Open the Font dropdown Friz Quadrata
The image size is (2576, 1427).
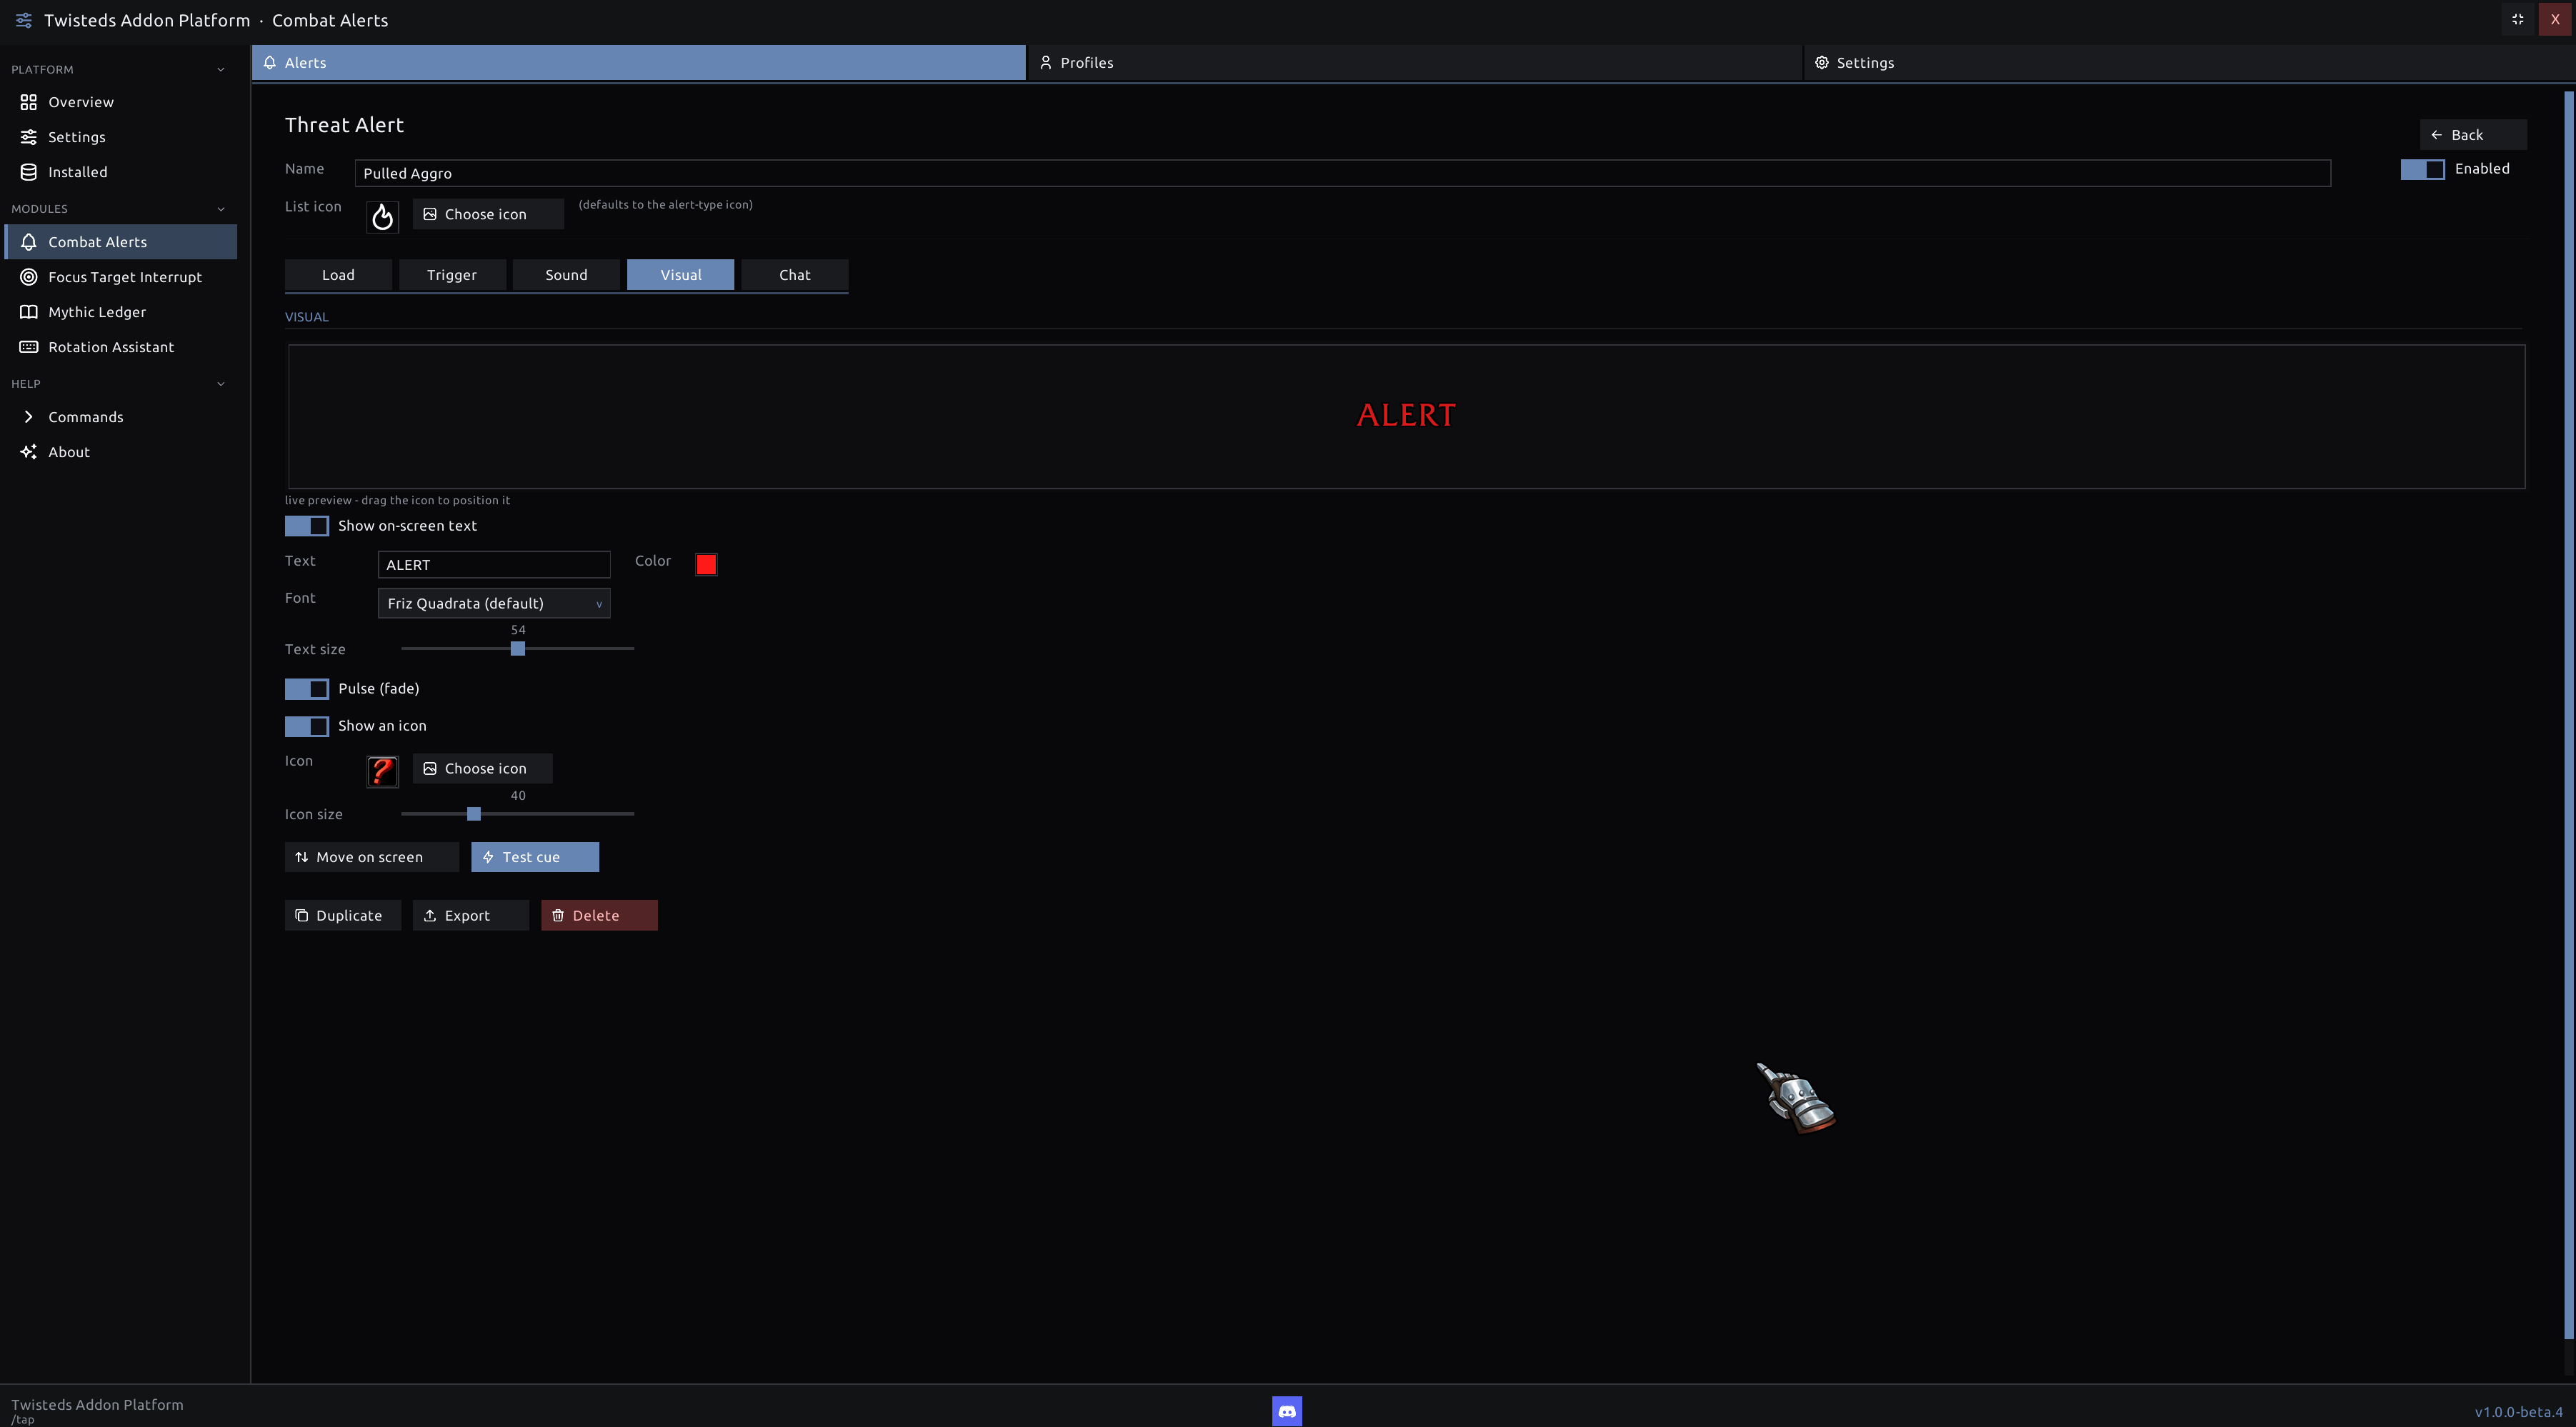point(494,603)
